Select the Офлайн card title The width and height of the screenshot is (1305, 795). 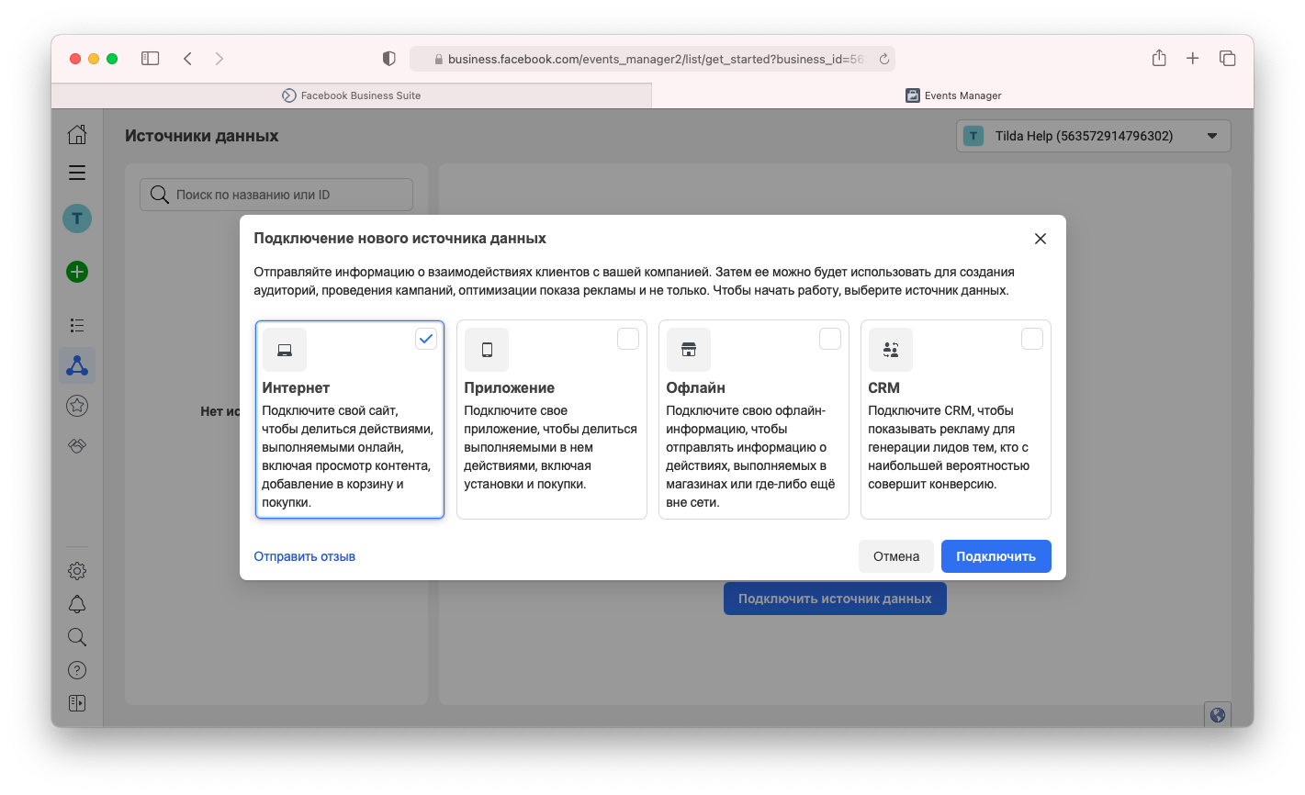pyautogui.click(x=696, y=387)
